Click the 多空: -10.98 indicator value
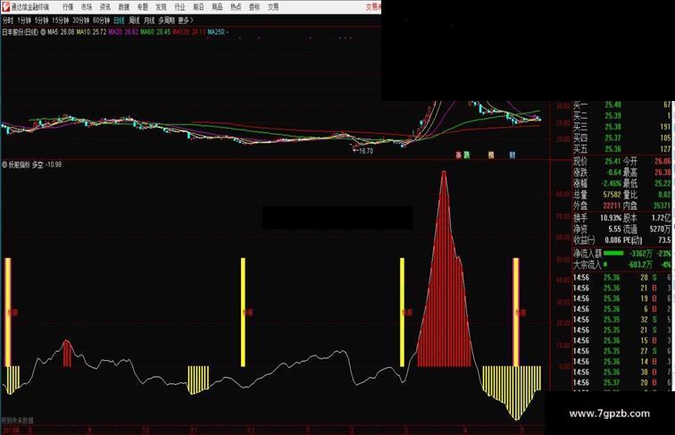This screenshot has height=435, width=675. click(x=47, y=164)
